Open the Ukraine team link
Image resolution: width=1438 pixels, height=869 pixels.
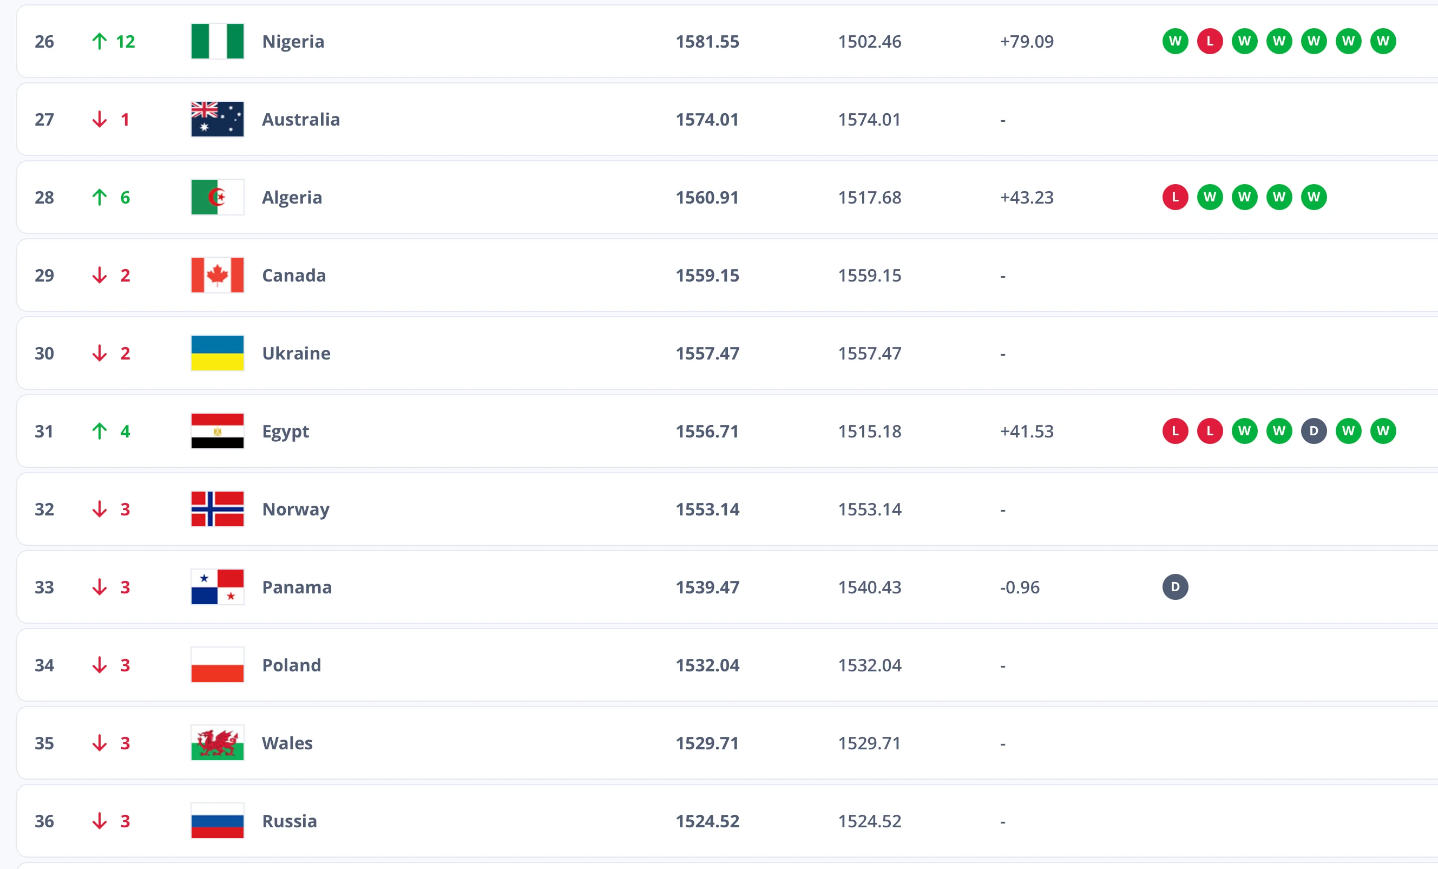296,354
